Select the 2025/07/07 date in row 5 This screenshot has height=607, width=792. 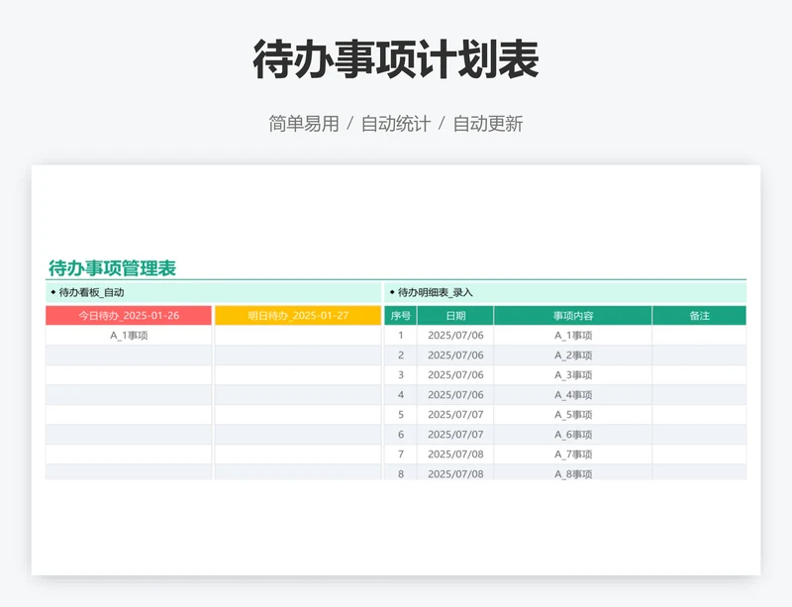(455, 415)
